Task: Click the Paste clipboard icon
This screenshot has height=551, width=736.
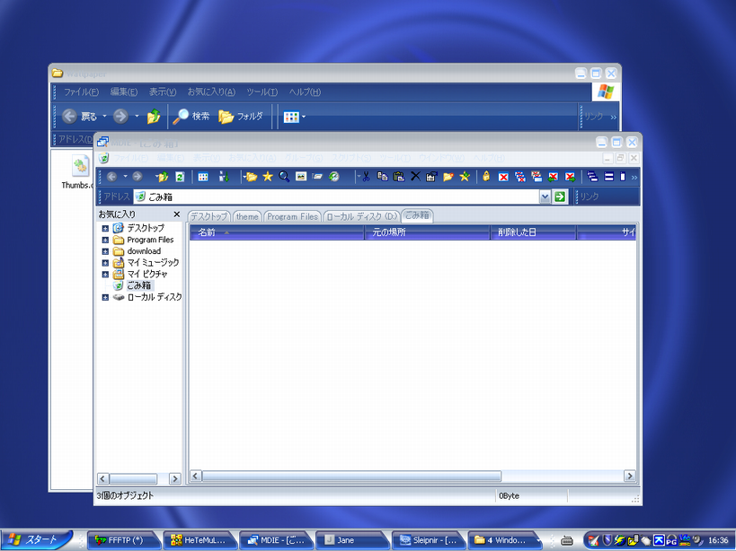Action: pyautogui.click(x=399, y=177)
